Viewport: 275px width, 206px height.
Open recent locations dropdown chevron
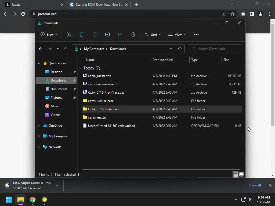pyautogui.click(x=58, y=49)
